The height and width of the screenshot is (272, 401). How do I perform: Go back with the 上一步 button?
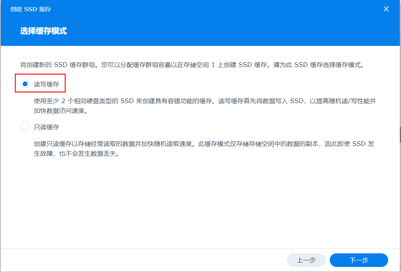tap(306, 260)
